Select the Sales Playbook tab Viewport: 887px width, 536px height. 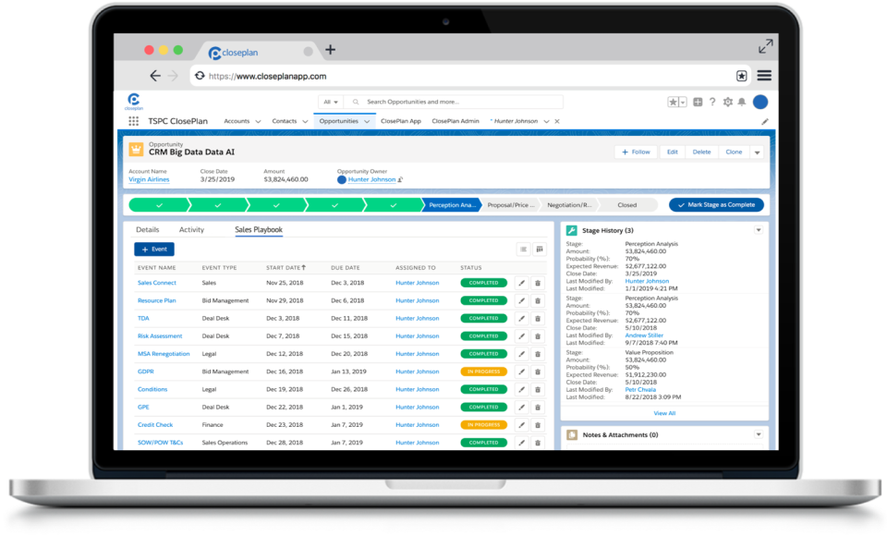259,230
